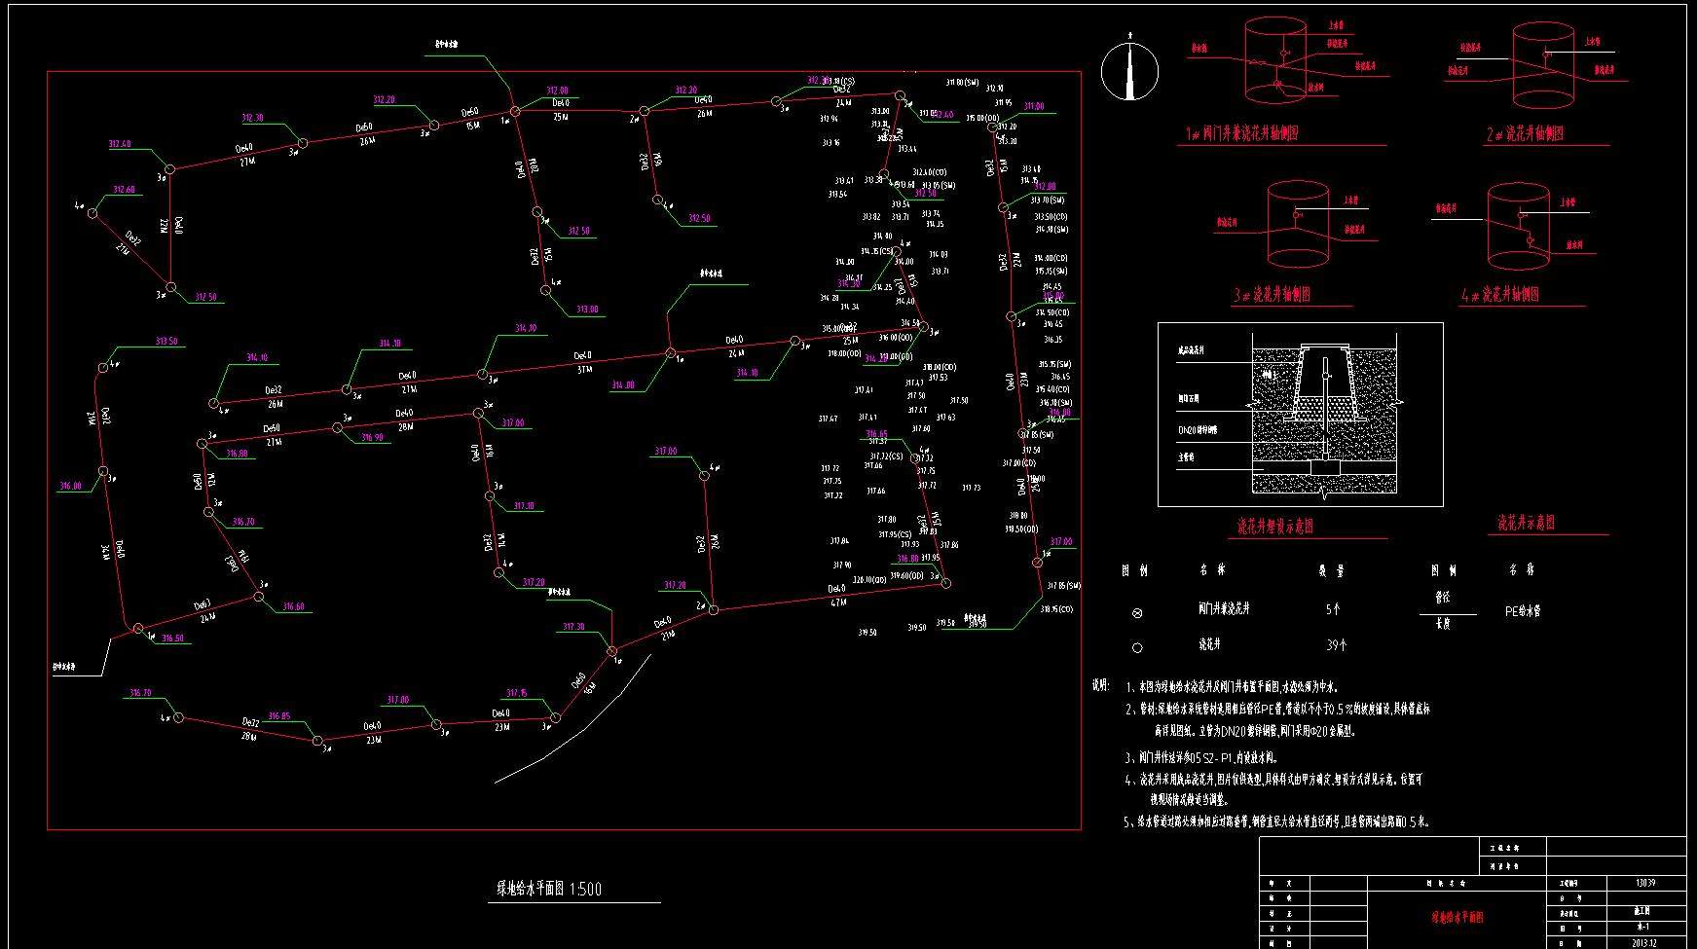Select the watering well burial section detail
The height and width of the screenshot is (949, 1697).
pos(1300,415)
